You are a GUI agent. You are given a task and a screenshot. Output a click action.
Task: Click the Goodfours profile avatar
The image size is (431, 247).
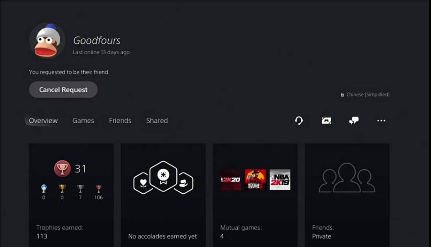click(48, 41)
